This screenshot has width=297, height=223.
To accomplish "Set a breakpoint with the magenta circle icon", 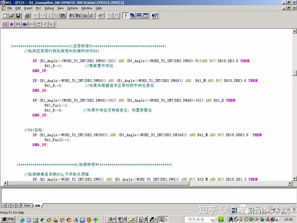I will click(12, 24).
